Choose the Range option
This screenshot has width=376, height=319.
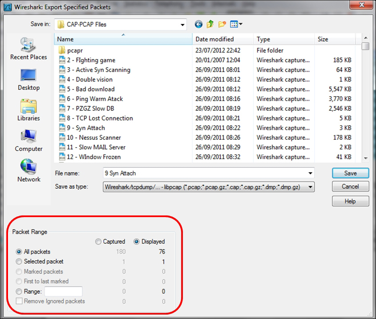19,291
